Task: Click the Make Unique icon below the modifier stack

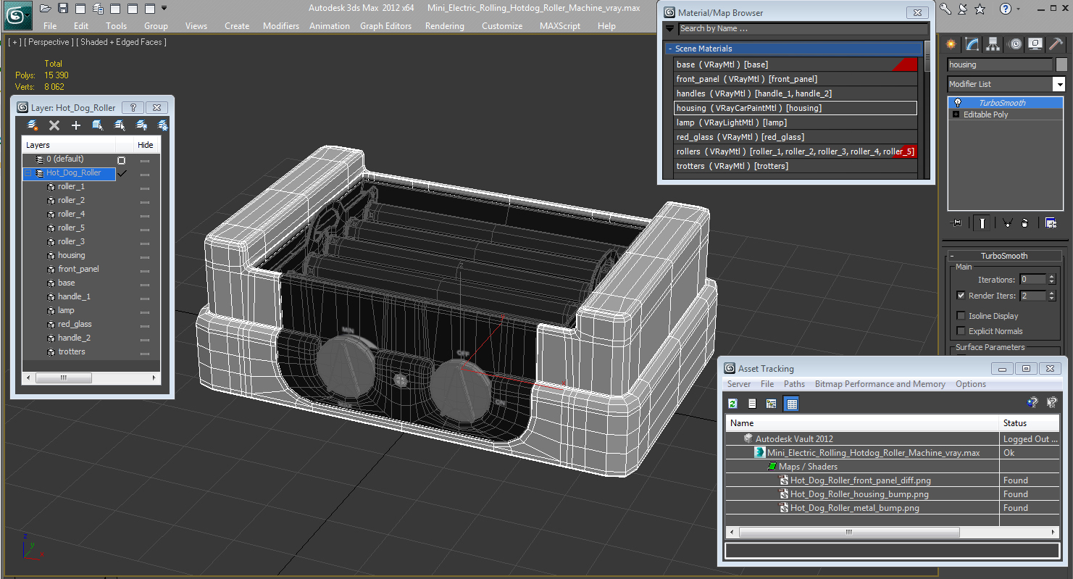Action: tap(1007, 223)
